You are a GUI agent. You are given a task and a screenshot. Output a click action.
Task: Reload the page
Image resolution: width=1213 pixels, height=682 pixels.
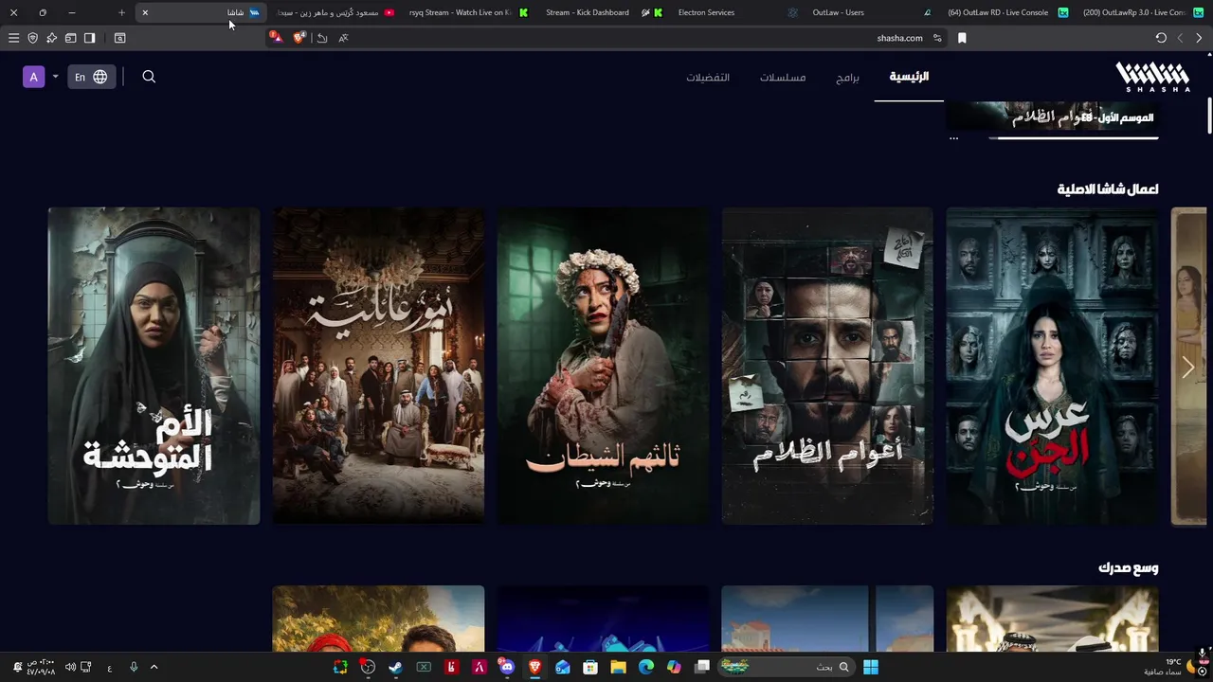coord(1161,38)
